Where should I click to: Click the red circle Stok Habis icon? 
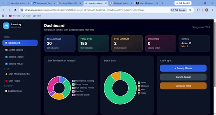[x=6, y=81]
